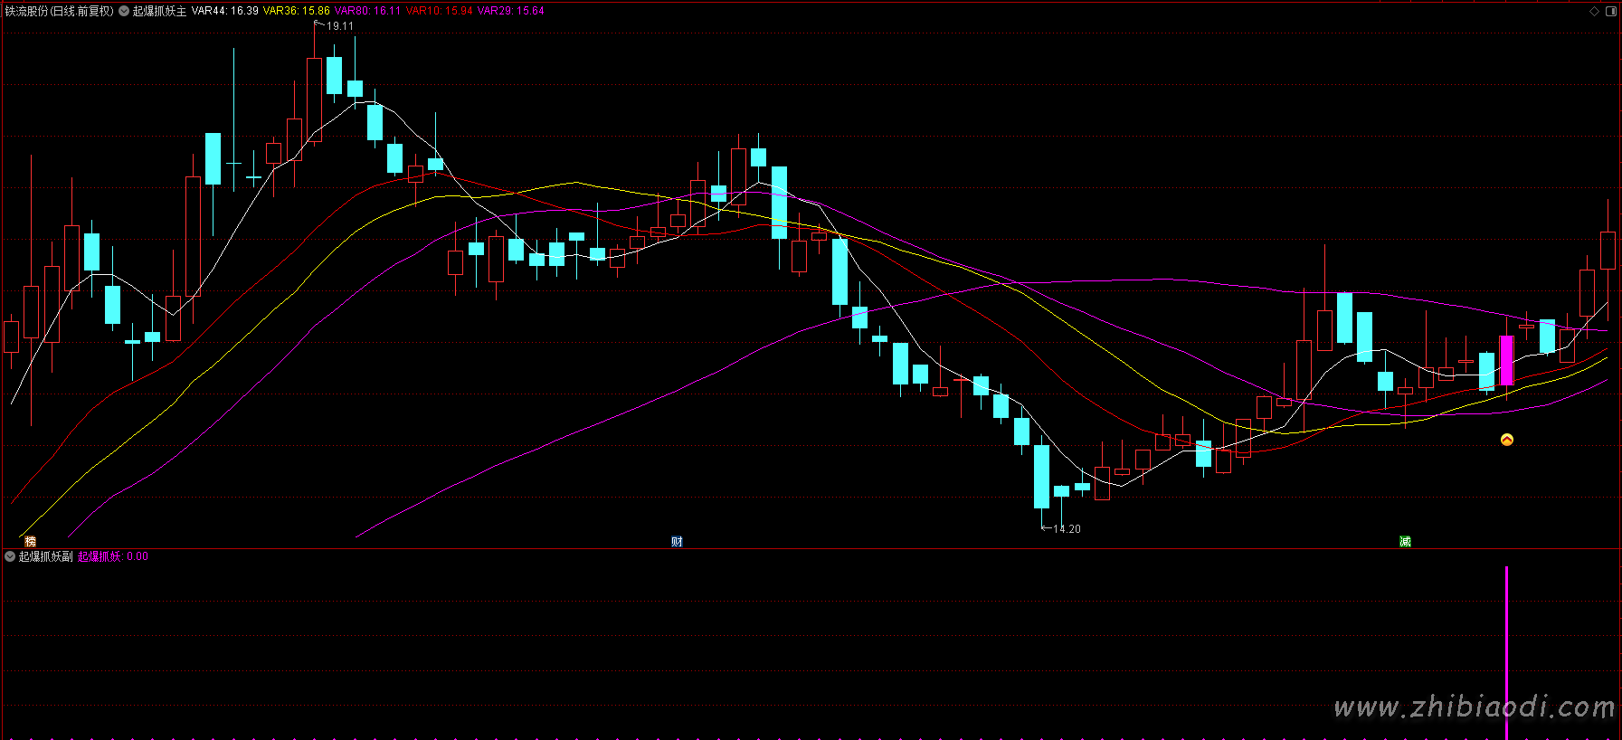Open dropdown next to 起爆抓妖主 indicator
The width and height of the screenshot is (1622, 740).
(124, 11)
